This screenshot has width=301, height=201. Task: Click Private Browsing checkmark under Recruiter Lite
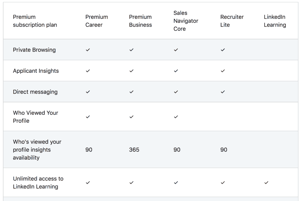223,50
